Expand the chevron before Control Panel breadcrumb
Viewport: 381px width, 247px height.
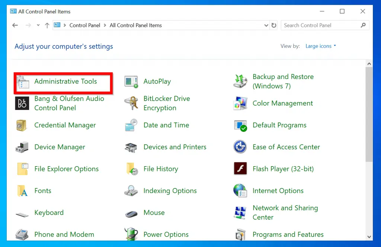[x=65, y=25]
